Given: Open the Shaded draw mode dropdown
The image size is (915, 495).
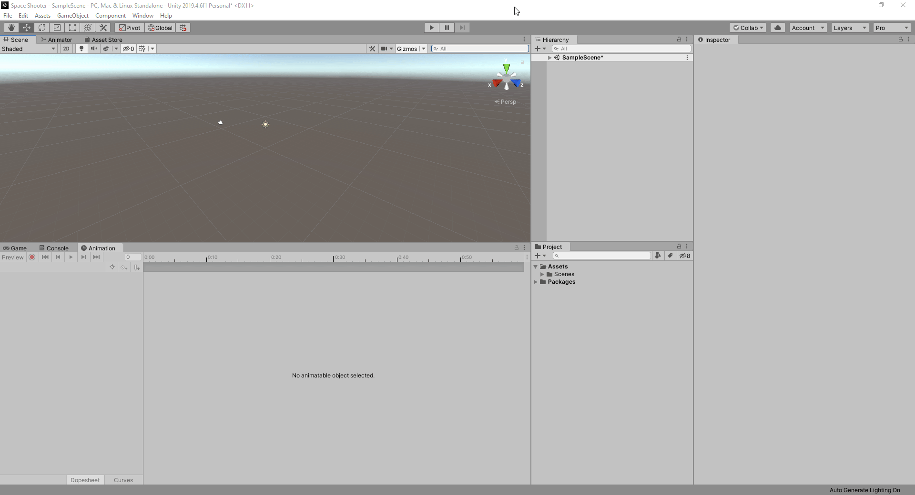Looking at the screenshot, I should point(29,49).
